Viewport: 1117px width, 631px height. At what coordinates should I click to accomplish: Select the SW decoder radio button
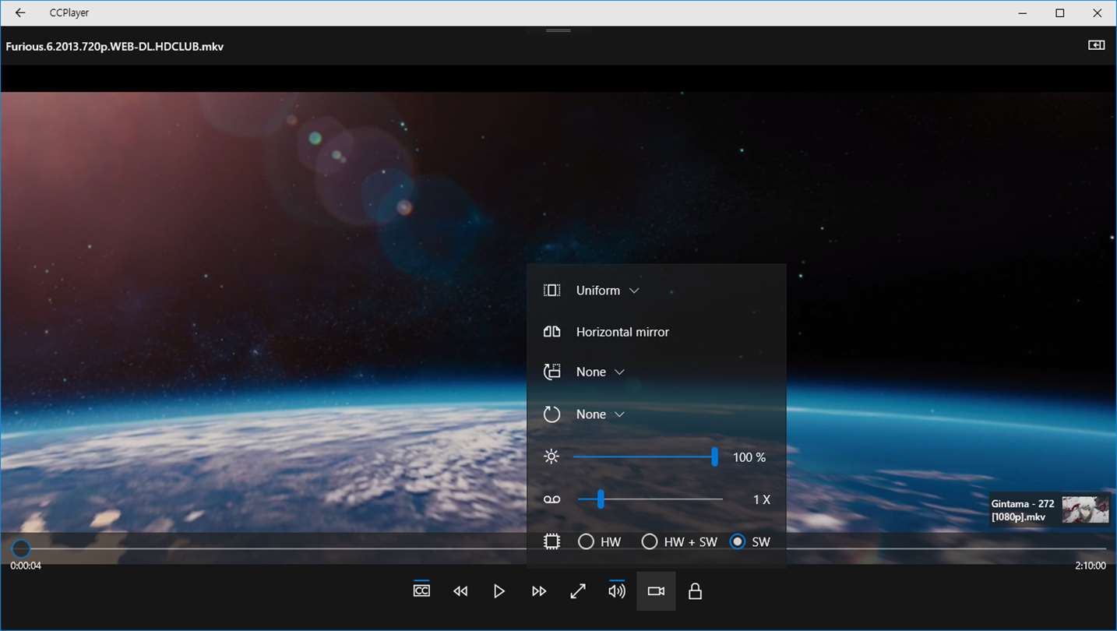coord(737,541)
